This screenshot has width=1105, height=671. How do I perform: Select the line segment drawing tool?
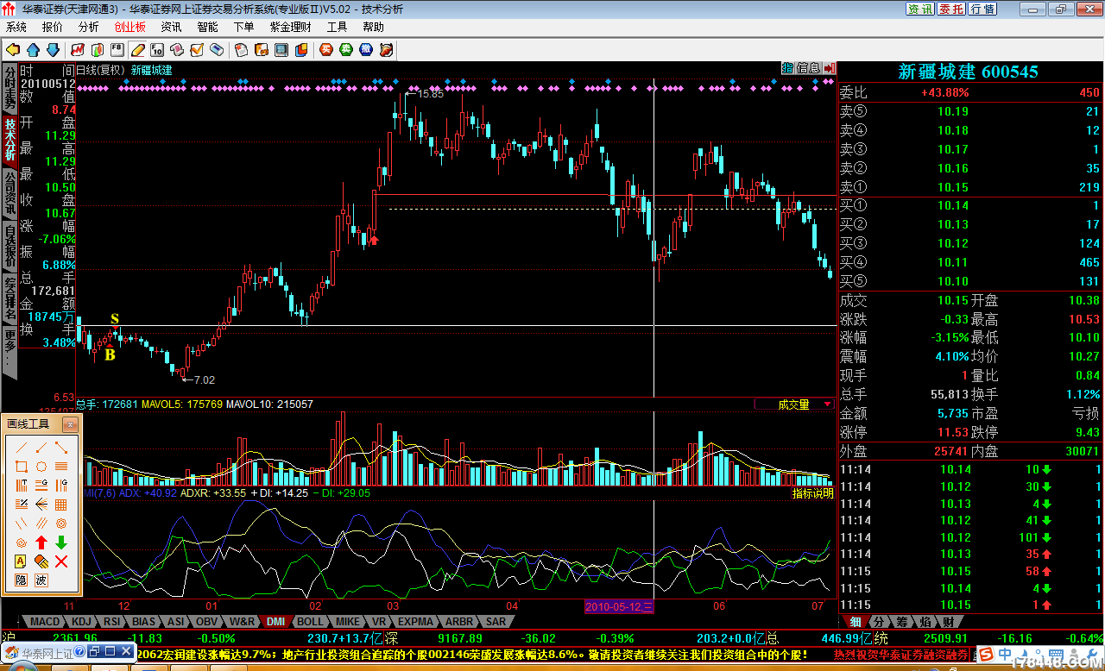pyautogui.click(x=61, y=448)
